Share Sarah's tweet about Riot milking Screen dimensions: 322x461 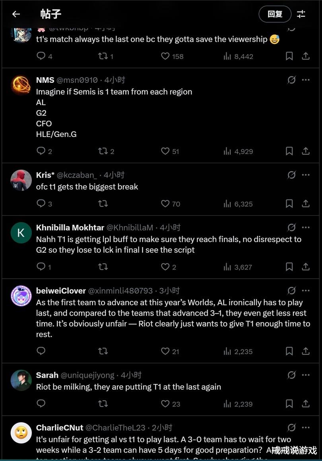pos(305,404)
